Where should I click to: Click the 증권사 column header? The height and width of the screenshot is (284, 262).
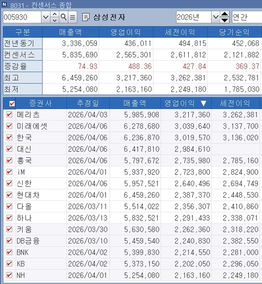coord(41,103)
